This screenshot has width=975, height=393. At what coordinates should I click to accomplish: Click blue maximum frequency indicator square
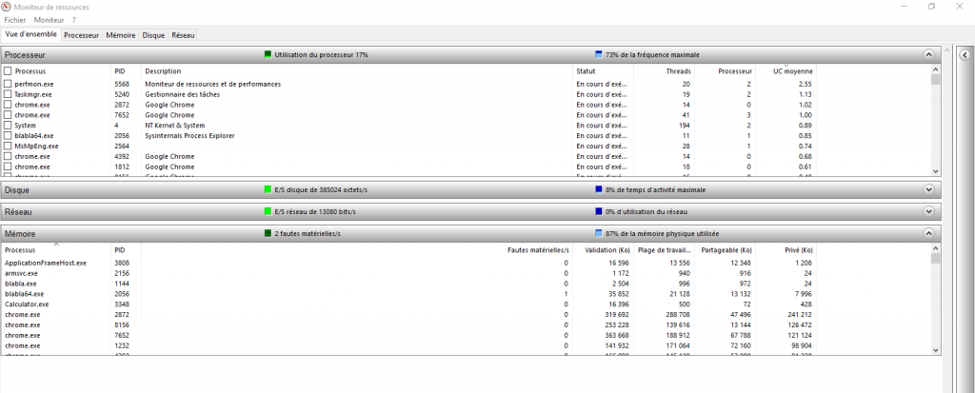pyautogui.click(x=599, y=54)
